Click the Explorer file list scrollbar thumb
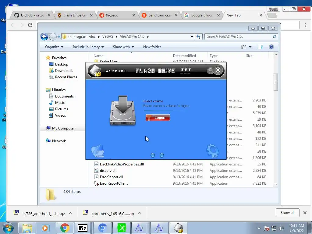Image resolution: width=312 pixels, height=234 pixels. click(276, 82)
